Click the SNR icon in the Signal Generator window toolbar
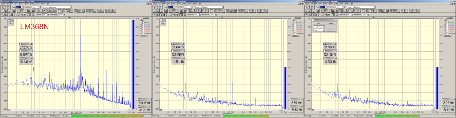The width and height of the screenshot is (456, 118). (x=395, y=11)
